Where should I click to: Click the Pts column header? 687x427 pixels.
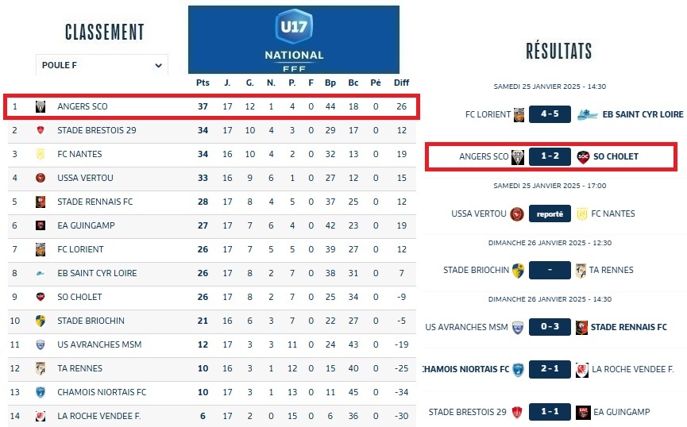point(203,83)
